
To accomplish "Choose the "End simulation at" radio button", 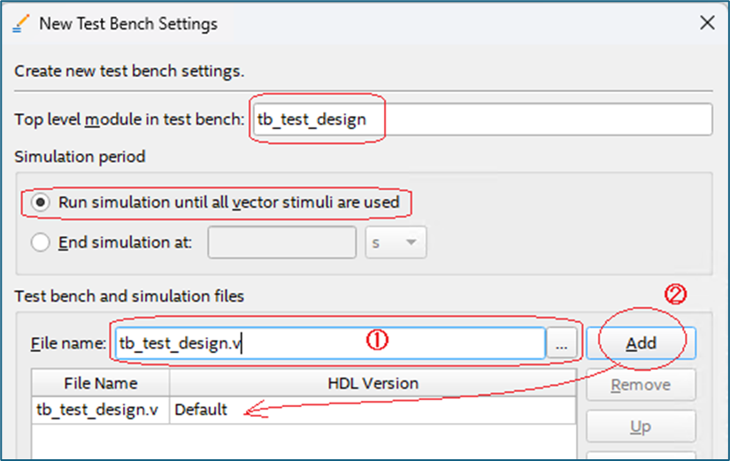I will 41,242.
